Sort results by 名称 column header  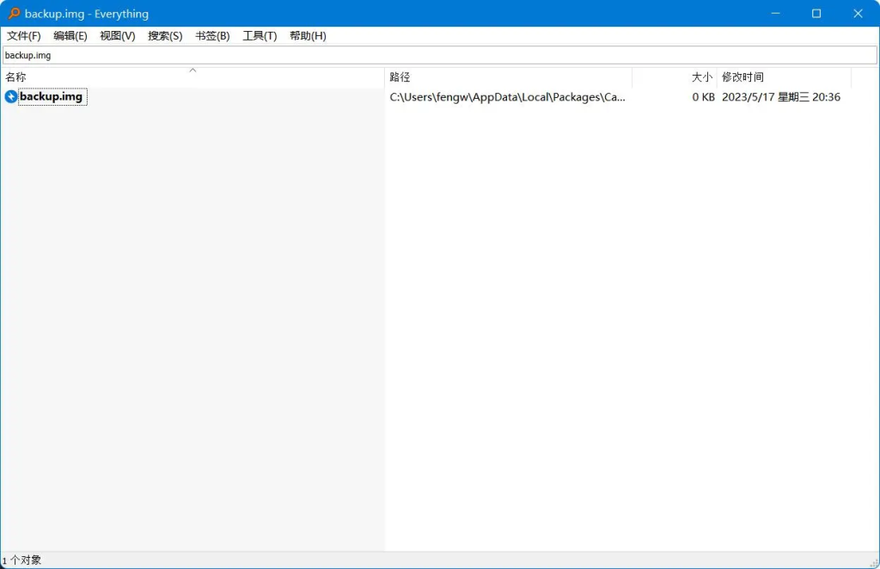coord(192,77)
